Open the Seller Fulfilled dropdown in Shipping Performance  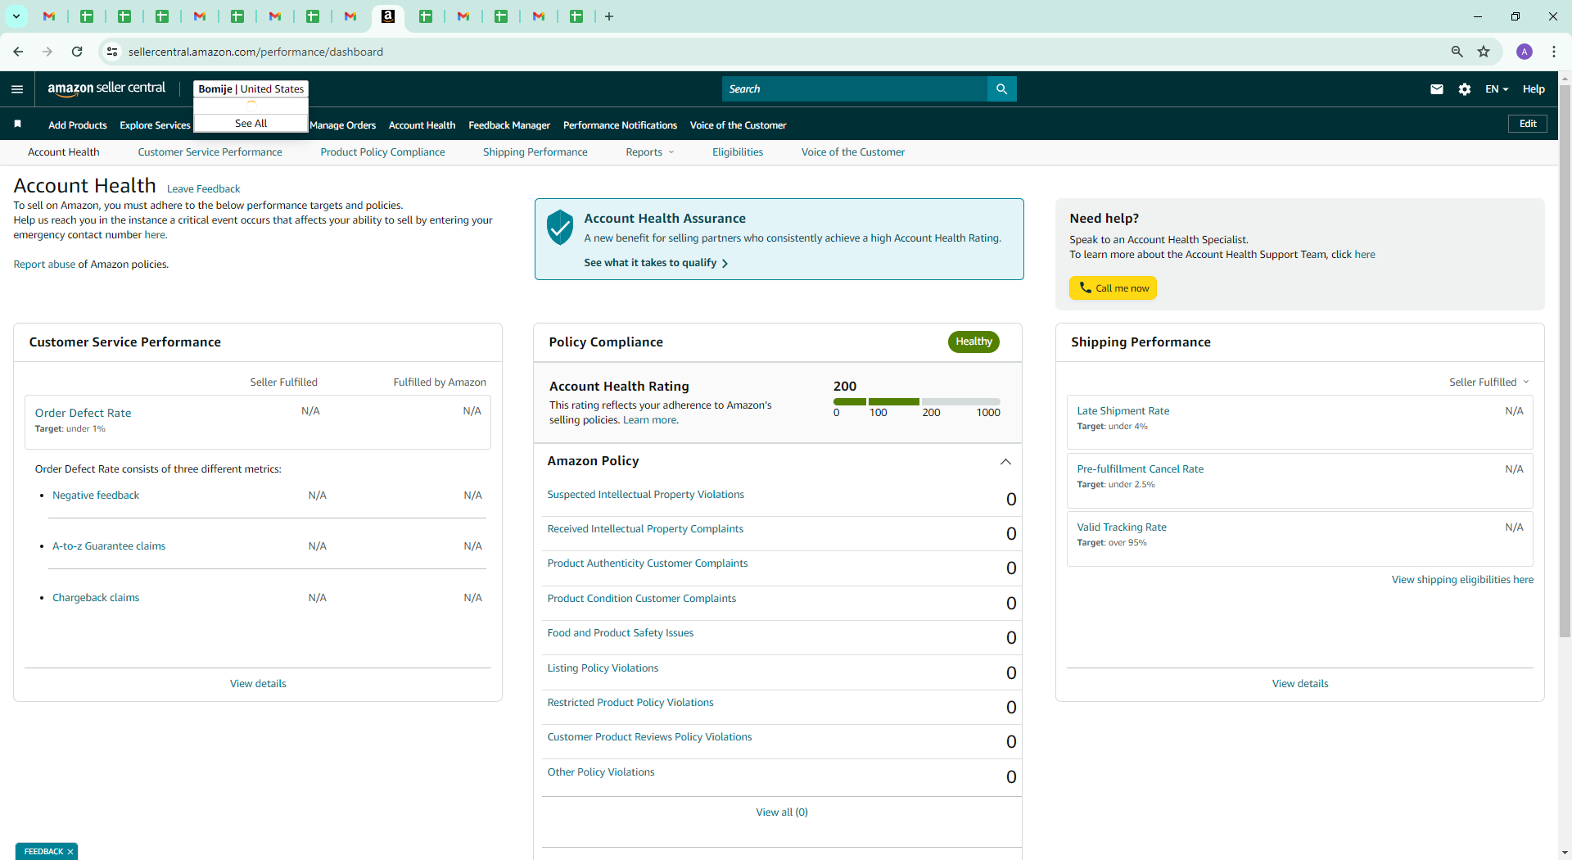[x=1489, y=382]
